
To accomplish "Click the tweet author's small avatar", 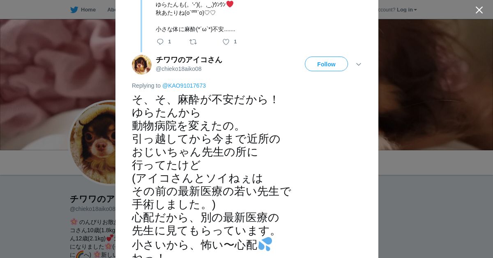I will pos(142,65).
